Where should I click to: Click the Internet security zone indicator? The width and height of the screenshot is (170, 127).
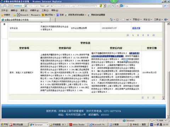(129, 121)
